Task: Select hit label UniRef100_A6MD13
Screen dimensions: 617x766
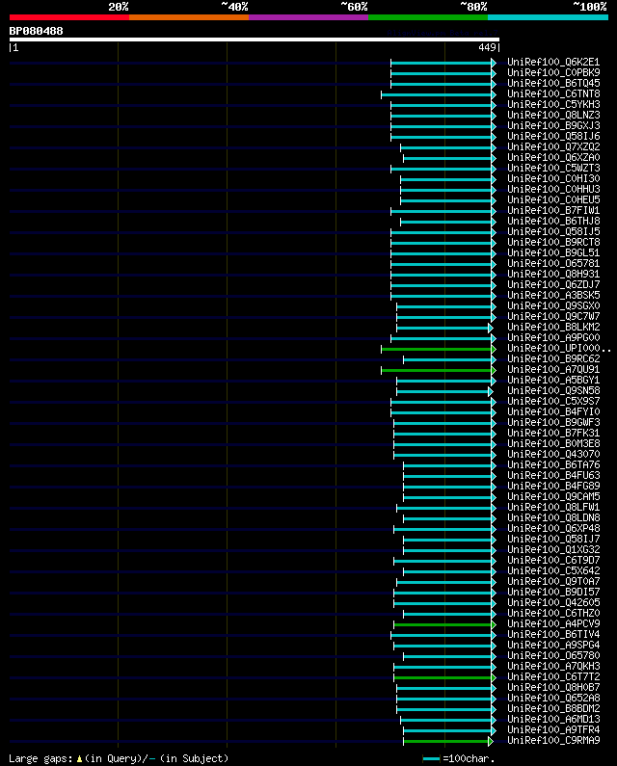Action: click(553, 719)
